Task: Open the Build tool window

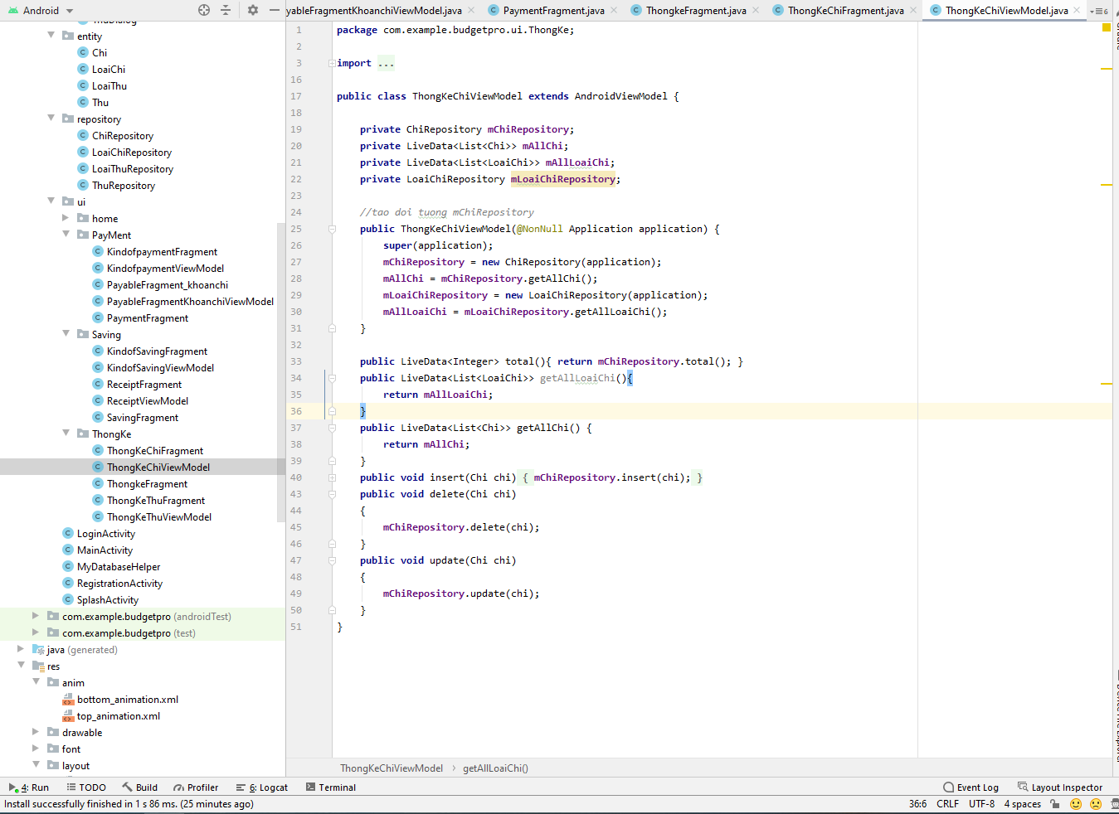Action: tap(139, 787)
